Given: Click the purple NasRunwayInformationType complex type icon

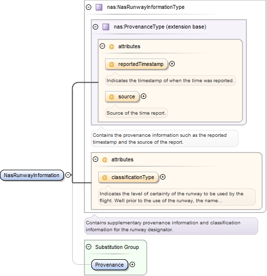Looking at the screenshot, I should click(x=99, y=7).
